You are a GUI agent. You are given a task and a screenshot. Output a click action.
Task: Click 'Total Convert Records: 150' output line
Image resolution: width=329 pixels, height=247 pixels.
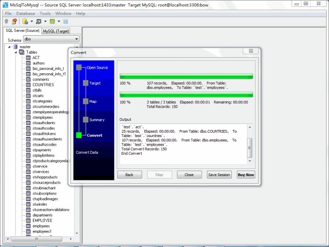point(144,149)
